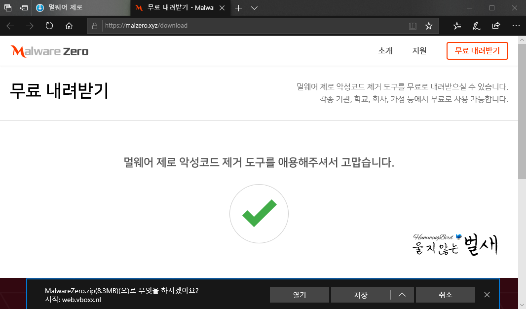Open the 지원 menu item
526x309 pixels.
(x=419, y=51)
